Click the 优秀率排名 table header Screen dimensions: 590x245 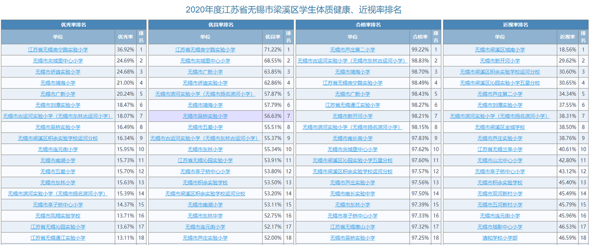click(74, 25)
